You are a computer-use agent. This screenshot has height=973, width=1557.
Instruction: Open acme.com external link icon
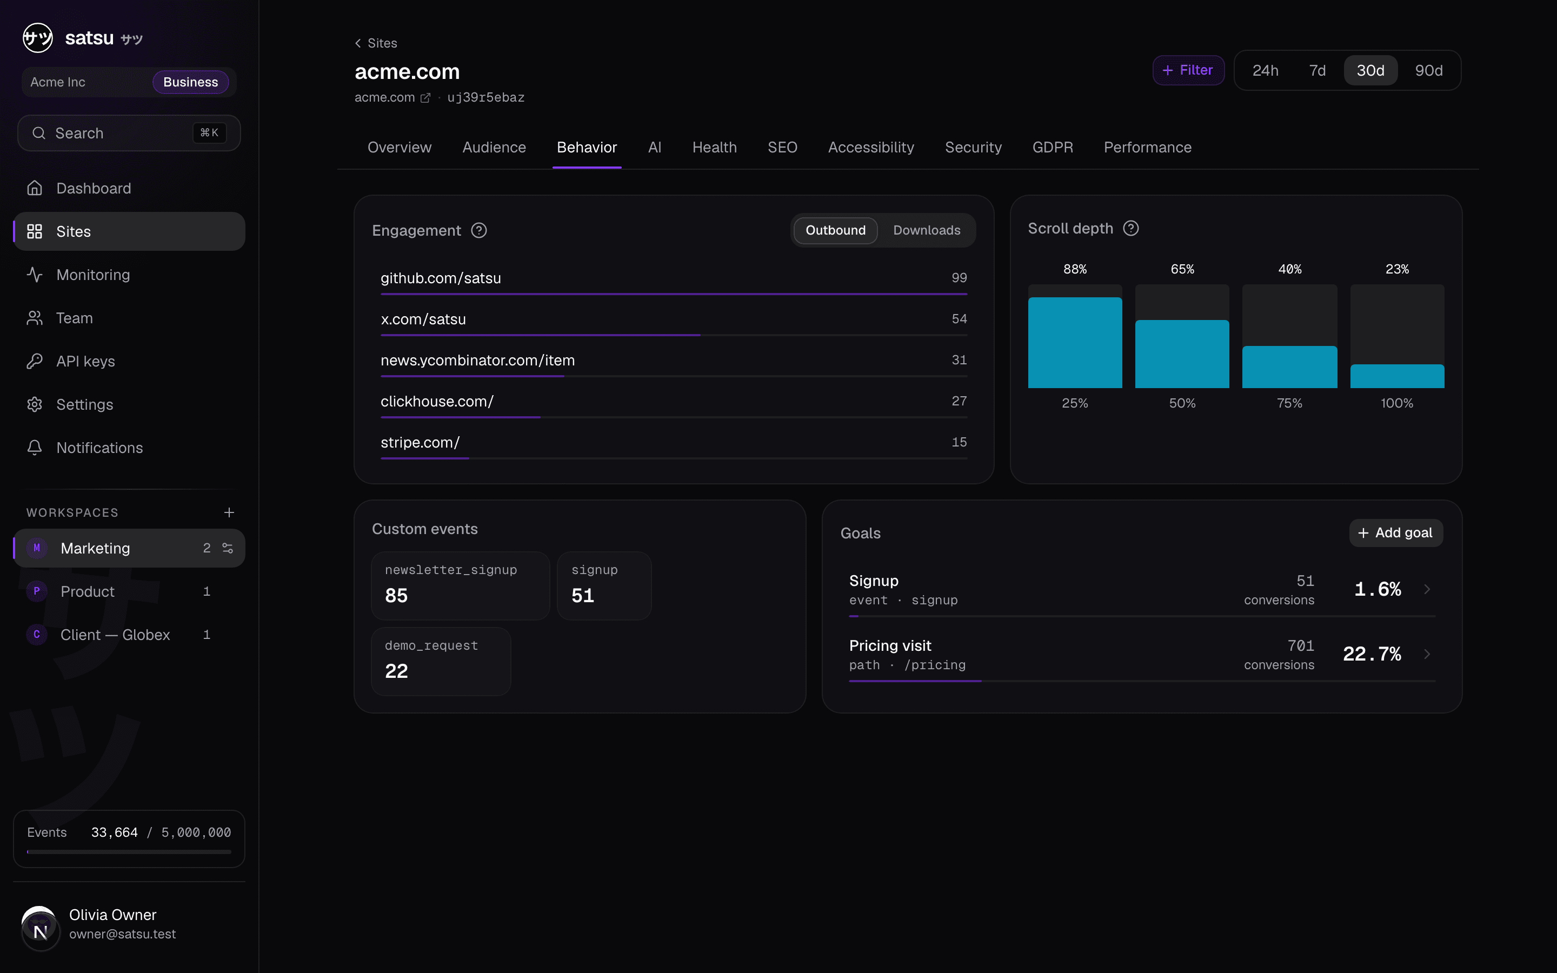click(425, 98)
